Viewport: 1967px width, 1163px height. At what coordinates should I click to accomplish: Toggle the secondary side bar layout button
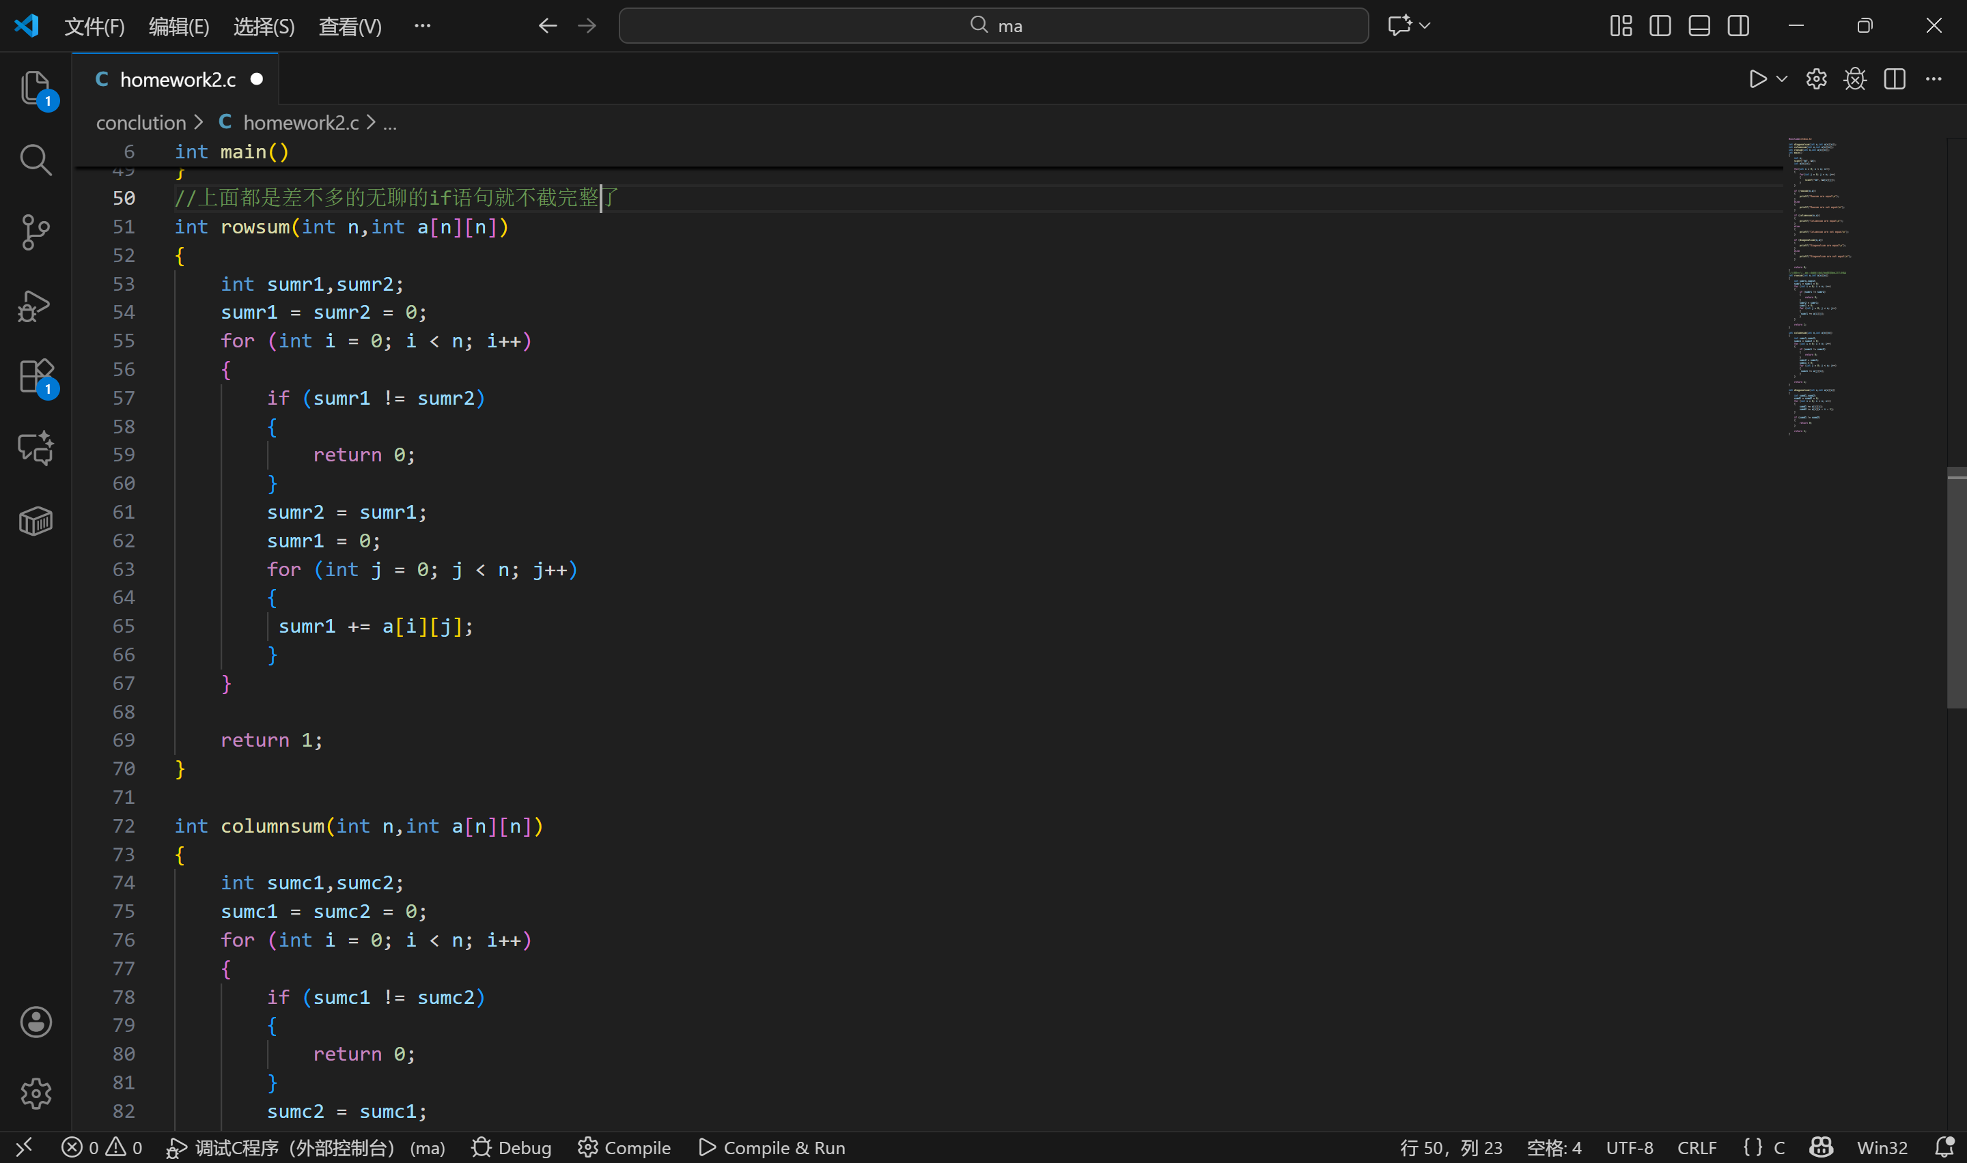click(x=1738, y=26)
